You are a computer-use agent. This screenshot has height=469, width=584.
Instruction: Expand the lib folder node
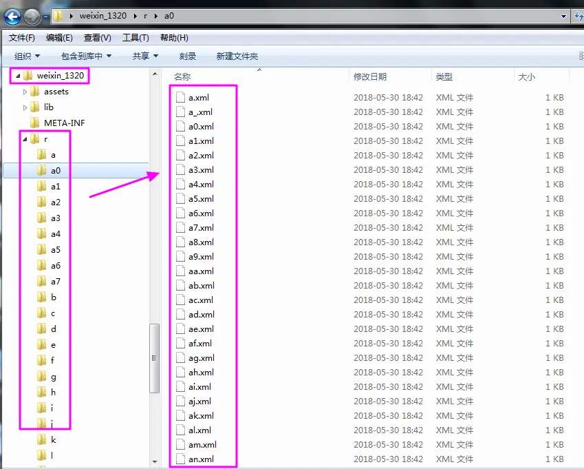pos(25,107)
